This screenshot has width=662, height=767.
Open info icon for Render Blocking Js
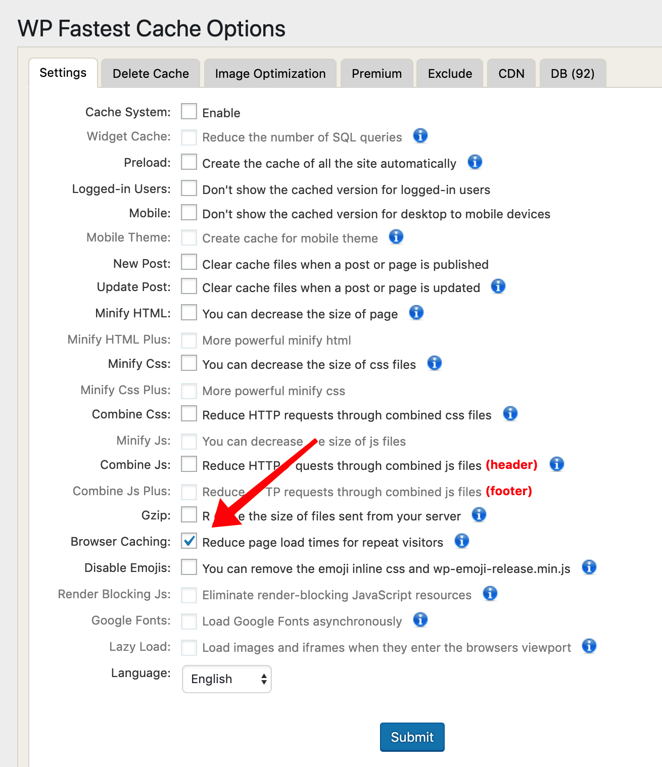490,593
